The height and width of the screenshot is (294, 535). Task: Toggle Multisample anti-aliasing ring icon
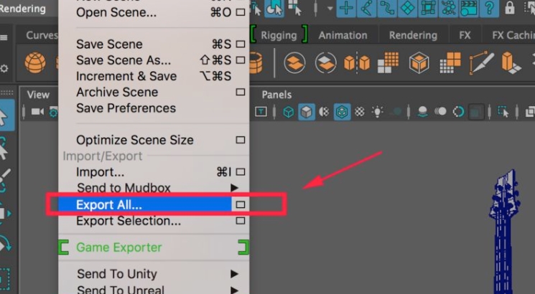click(458, 112)
